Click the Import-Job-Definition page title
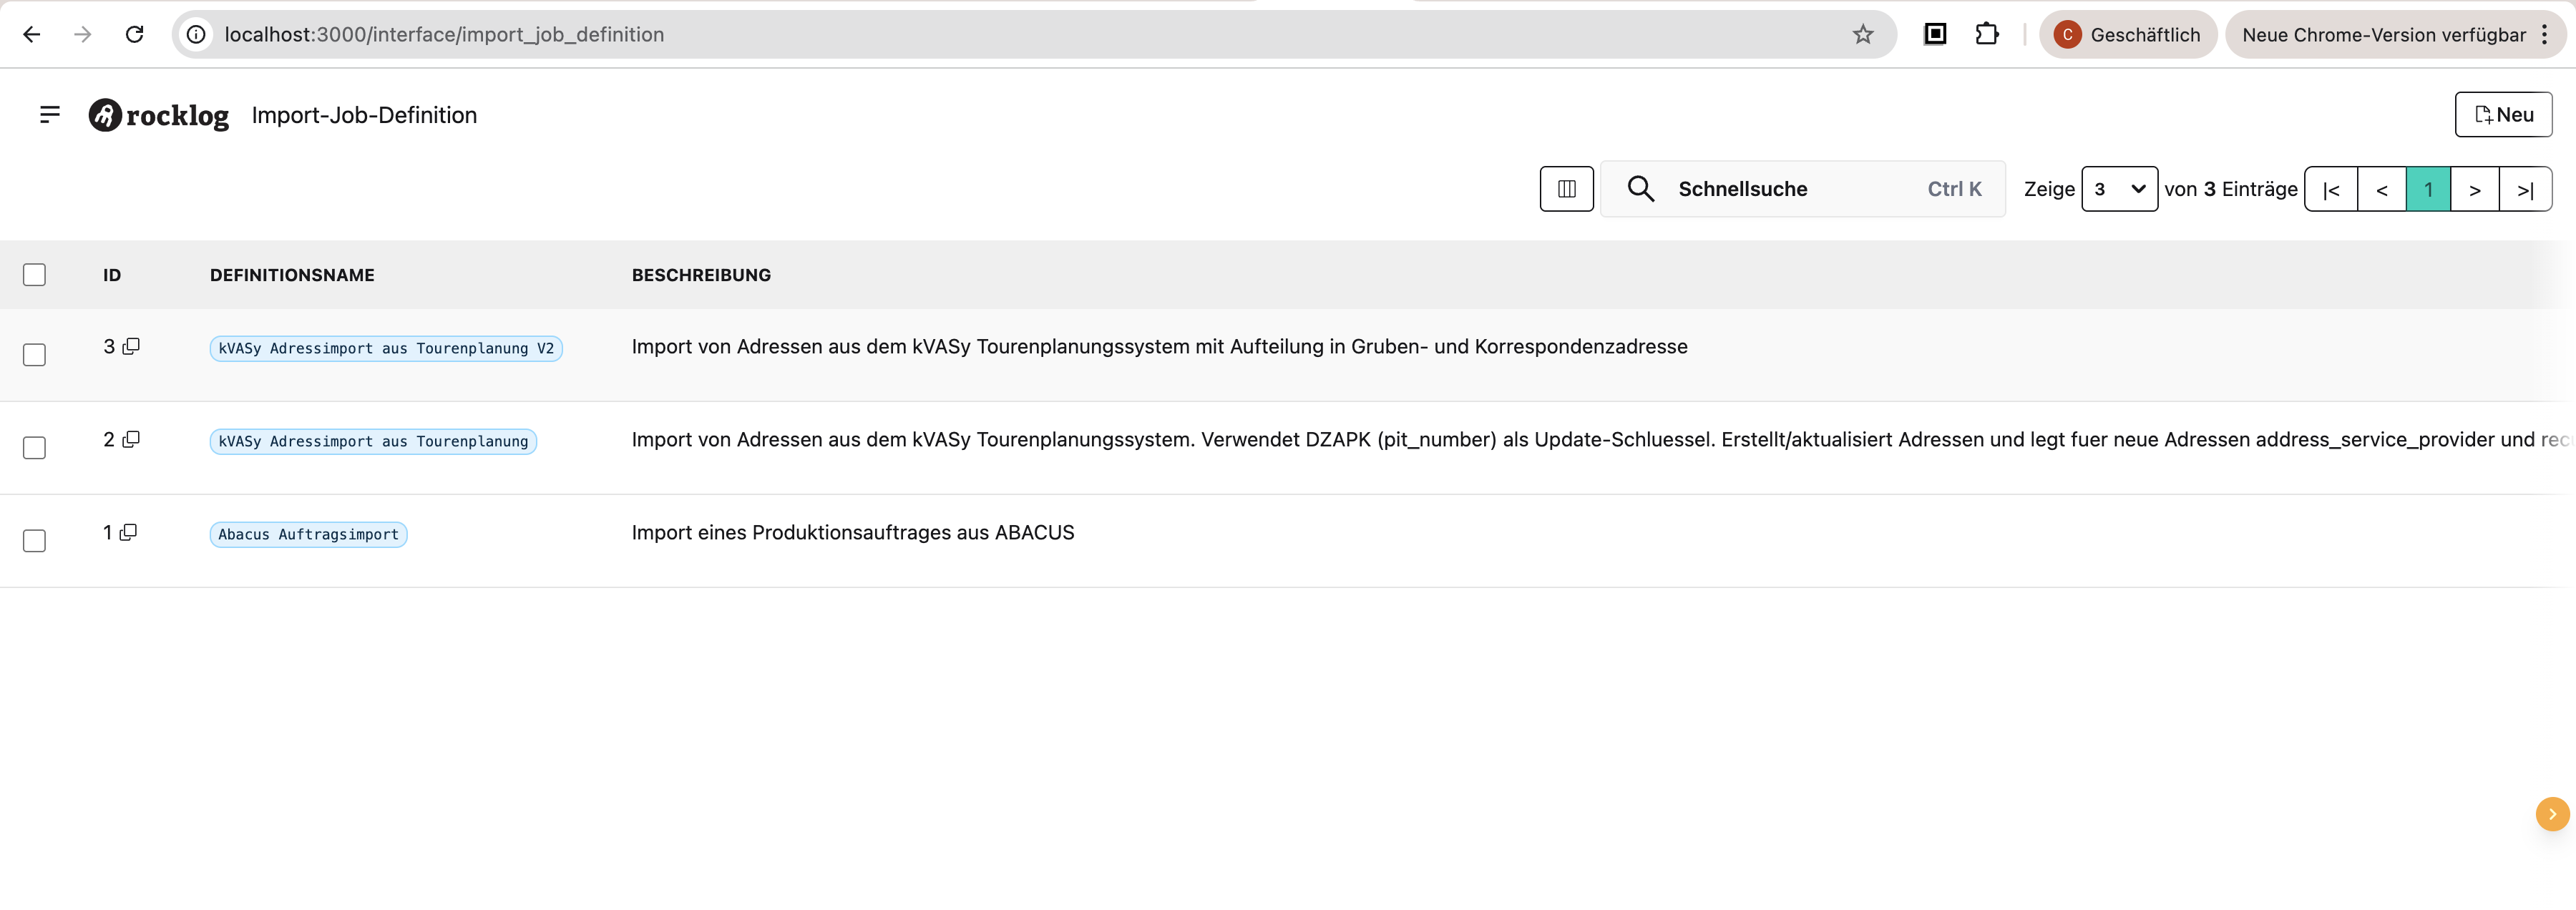 click(364, 115)
